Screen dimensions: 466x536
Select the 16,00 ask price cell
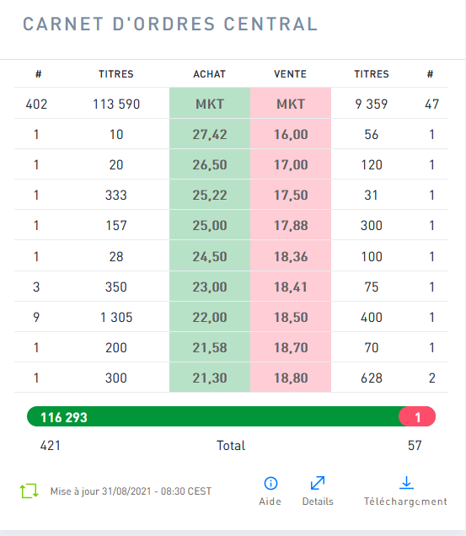pyautogui.click(x=291, y=134)
